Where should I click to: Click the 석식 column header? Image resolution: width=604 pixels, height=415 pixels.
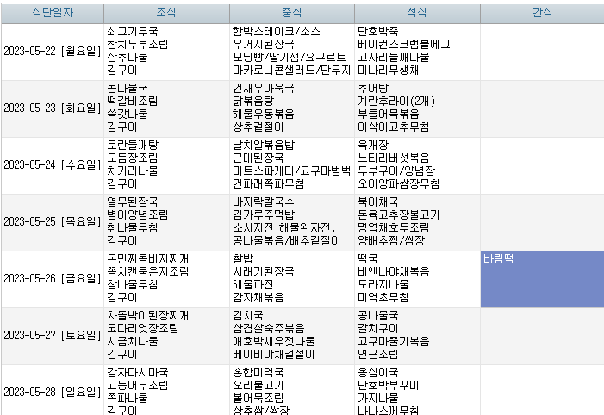(417, 13)
